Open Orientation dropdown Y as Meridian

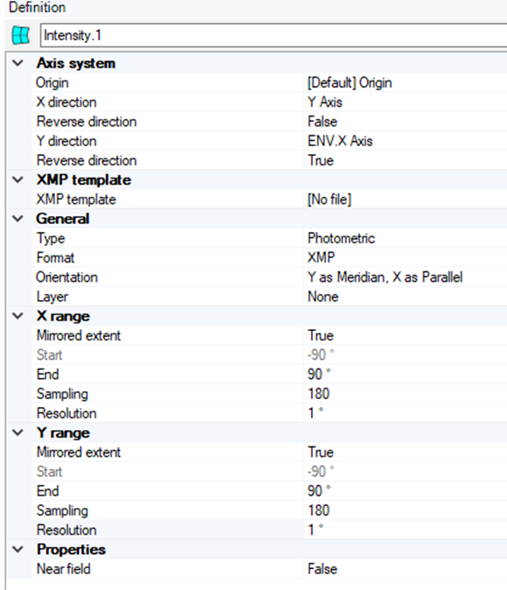pos(405,277)
